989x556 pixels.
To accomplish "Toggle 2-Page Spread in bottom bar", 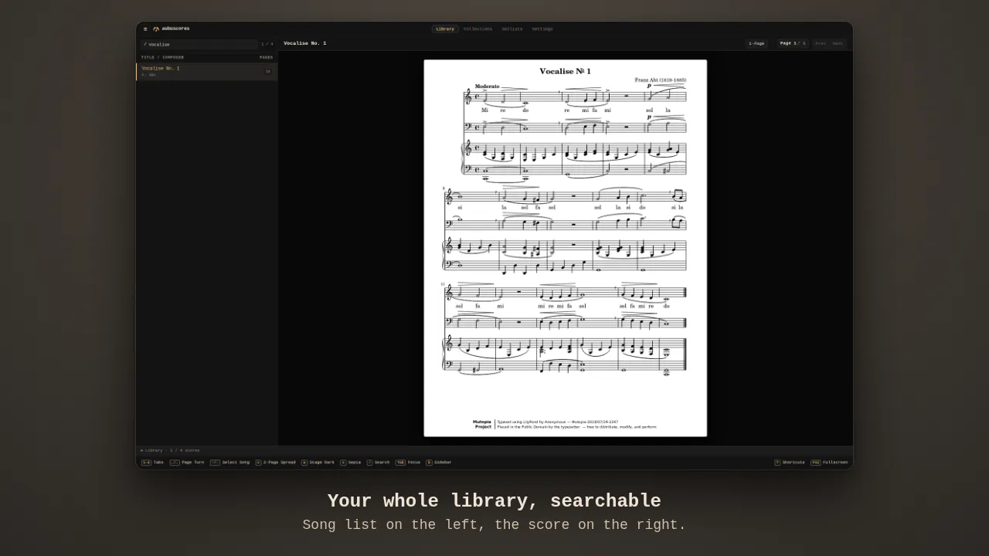I will (x=275, y=463).
